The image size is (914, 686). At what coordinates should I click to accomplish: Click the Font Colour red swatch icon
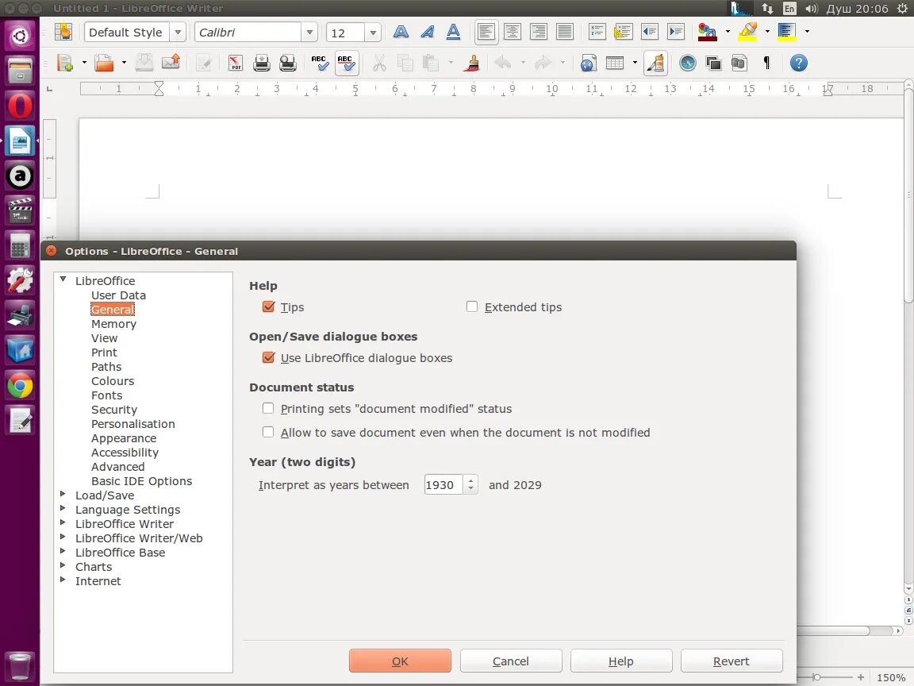point(707,32)
